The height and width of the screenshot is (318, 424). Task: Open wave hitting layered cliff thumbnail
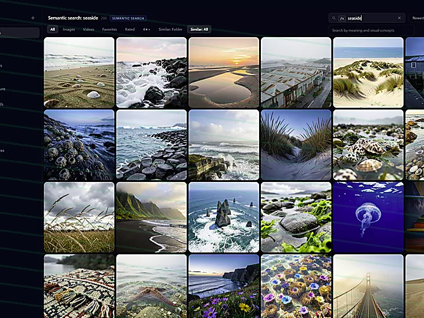click(224, 145)
